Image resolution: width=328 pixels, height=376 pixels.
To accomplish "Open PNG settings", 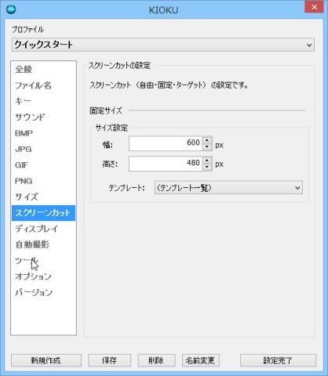I will click(43, 181).
